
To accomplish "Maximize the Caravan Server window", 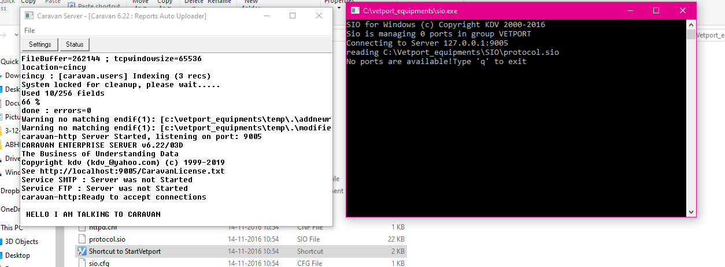I will pyautogui.click(x=293, y=16).
